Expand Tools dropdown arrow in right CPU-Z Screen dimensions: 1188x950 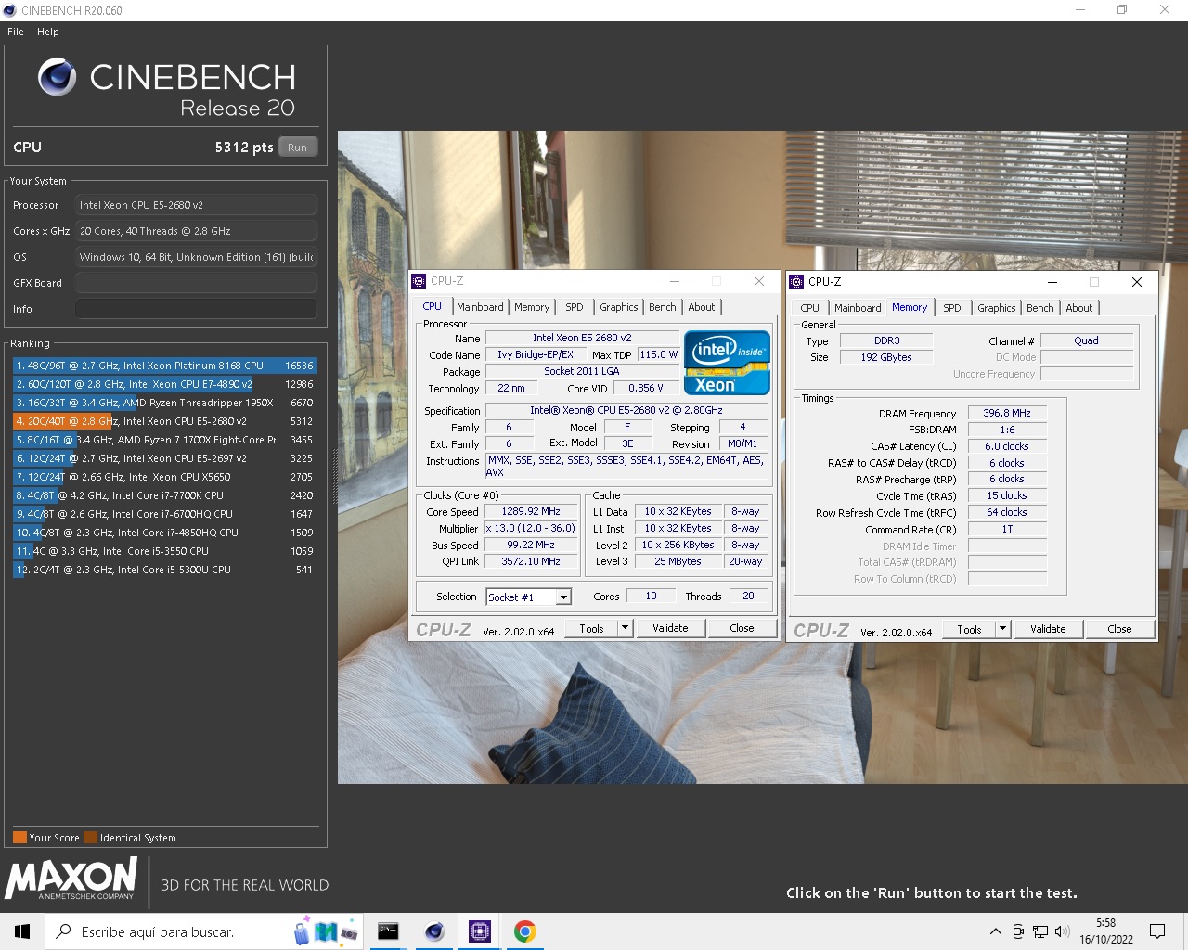1003,630
